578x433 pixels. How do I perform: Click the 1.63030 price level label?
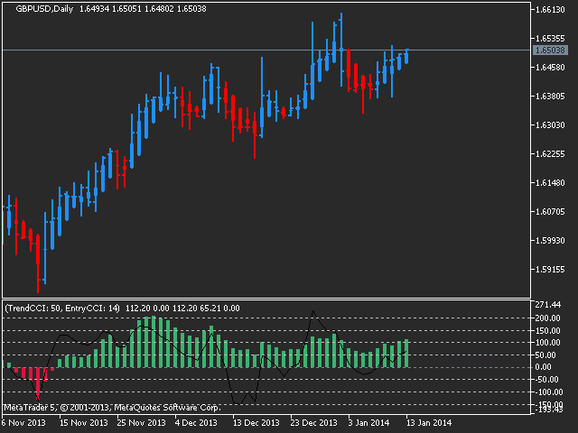point(549,125)
